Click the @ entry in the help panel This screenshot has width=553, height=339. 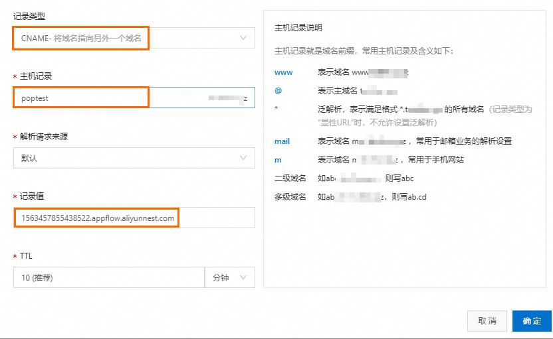click(278, 90)
